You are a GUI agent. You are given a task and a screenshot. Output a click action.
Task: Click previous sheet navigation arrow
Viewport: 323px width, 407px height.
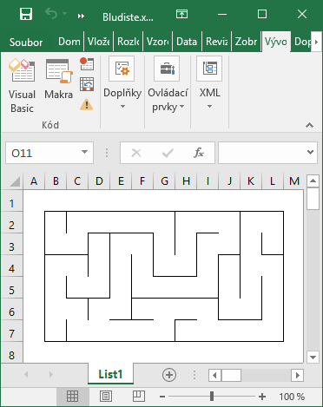coord(26,375)
